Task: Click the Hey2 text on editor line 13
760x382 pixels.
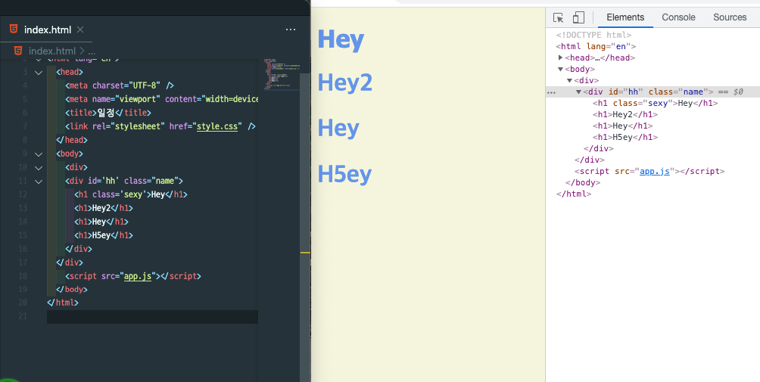Action: (101, 208)
